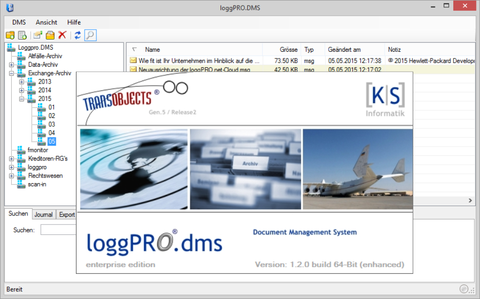The height and width of the screenshot is (299, 480).
Task: Collapse the Exchange-Archiv tree node
Action: (11, 73)
